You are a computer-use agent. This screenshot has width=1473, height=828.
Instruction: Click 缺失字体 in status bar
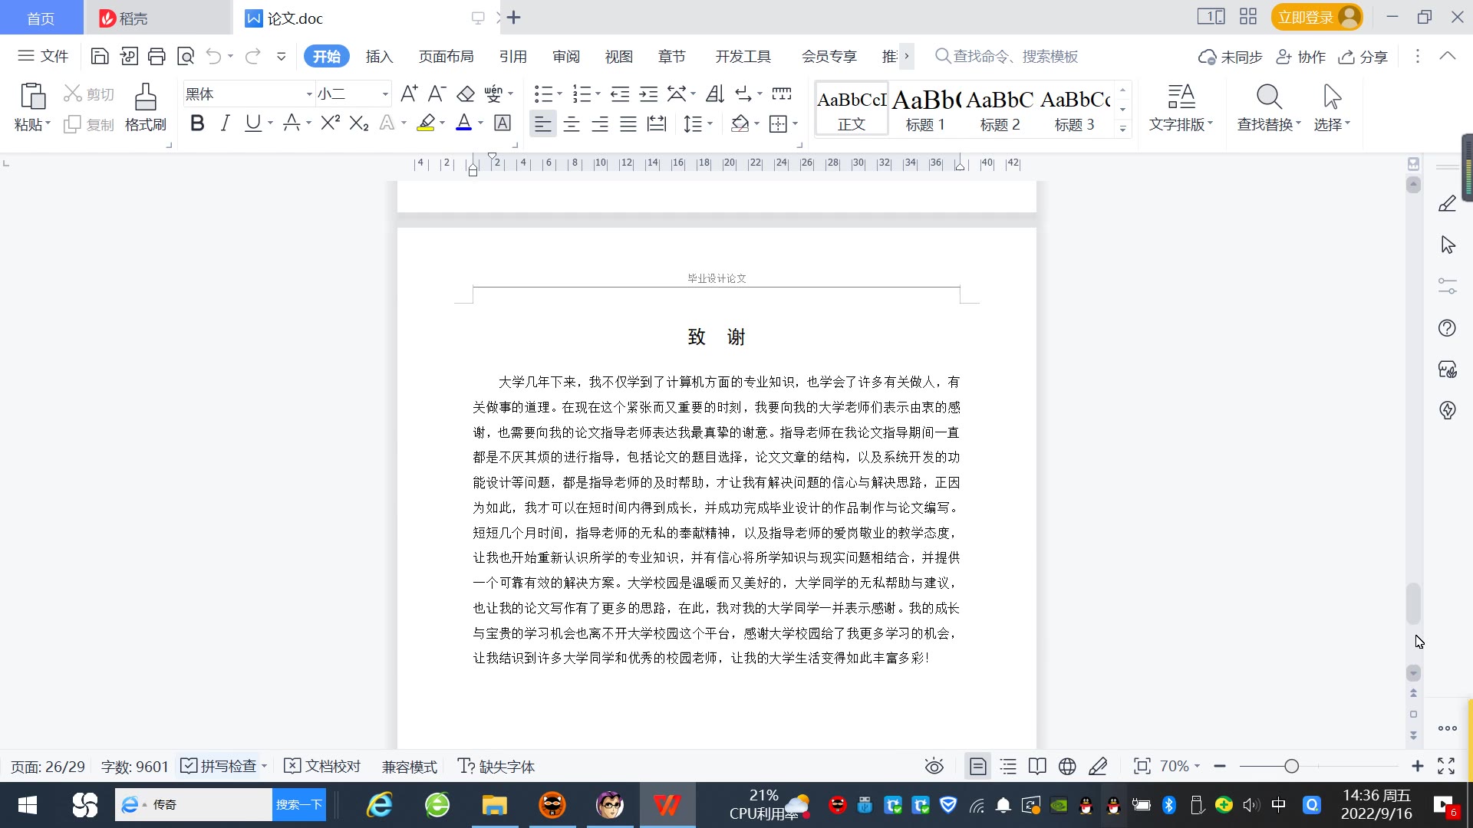point(496,766)
